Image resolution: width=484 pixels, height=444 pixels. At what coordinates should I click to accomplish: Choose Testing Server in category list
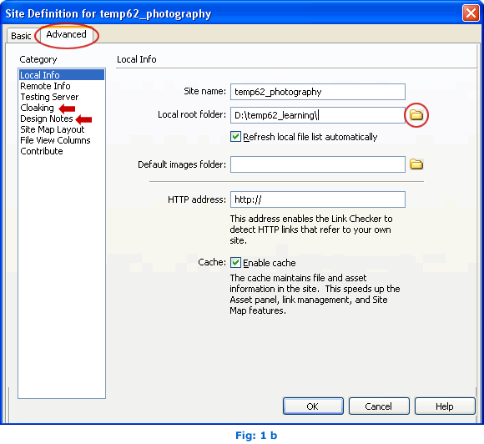49,97
